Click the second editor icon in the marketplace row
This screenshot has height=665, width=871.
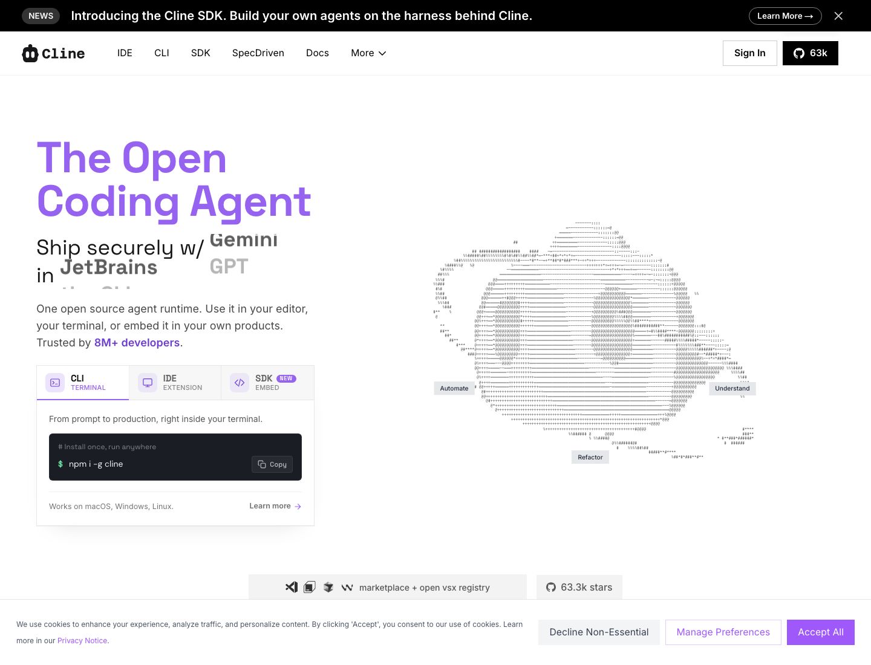(x=310, y=587)
